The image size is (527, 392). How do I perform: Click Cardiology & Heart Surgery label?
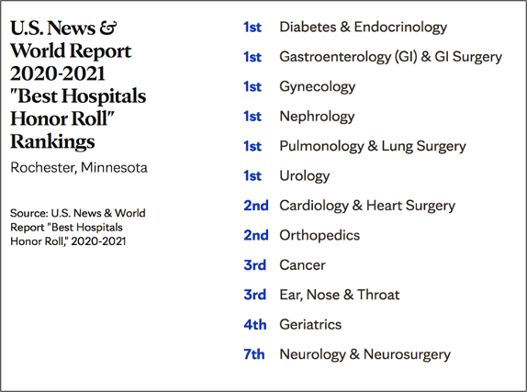click(367, 206)
